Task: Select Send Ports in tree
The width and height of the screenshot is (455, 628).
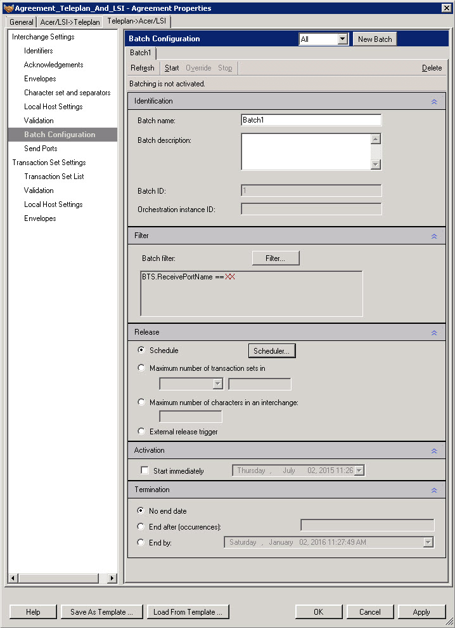Action: 41,149
